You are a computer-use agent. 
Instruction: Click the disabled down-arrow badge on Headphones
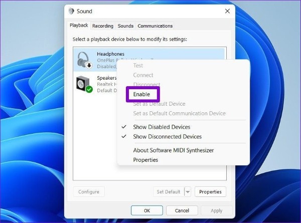coord(88,65)
